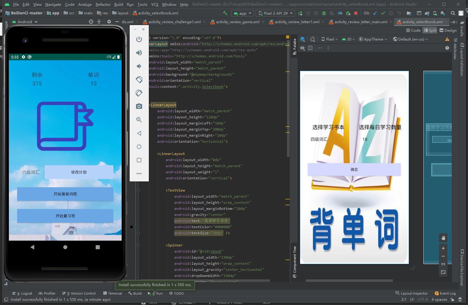Image resolution: width=468 pixels, height=305 pixels.
Task: Open the app run configuration dropdown
Action: pos(242,13)
